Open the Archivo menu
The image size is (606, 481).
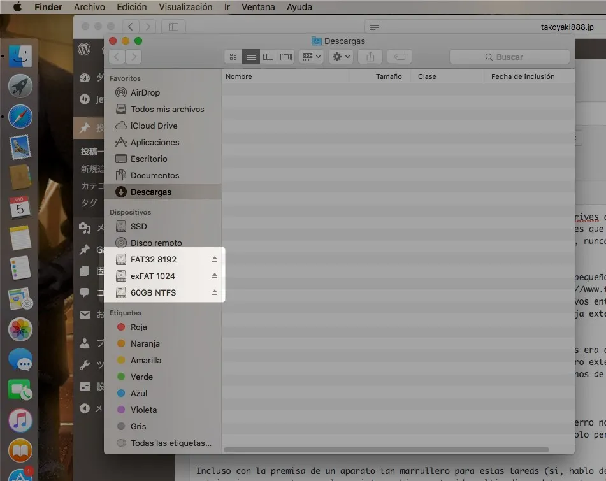pos(89,7)
